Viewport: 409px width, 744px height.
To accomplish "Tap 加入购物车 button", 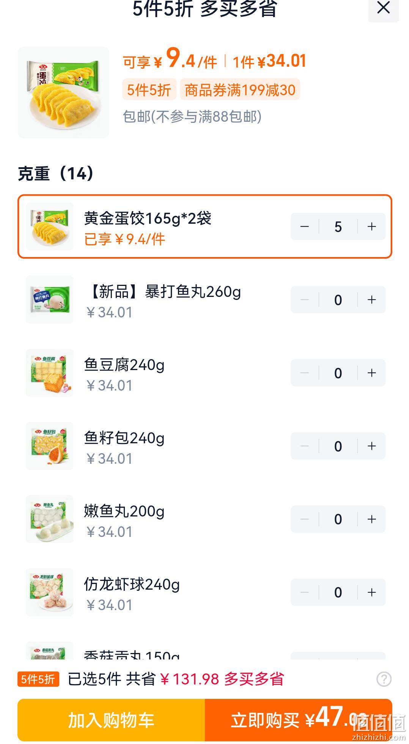I will [x=111, y=720].
